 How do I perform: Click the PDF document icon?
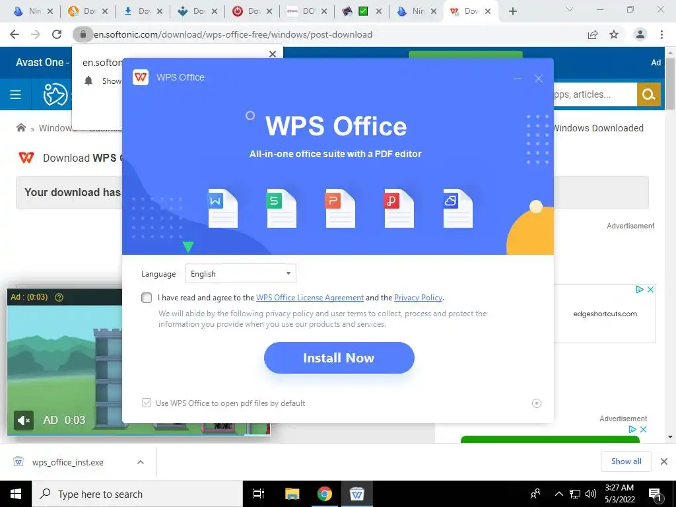point(399,208)
